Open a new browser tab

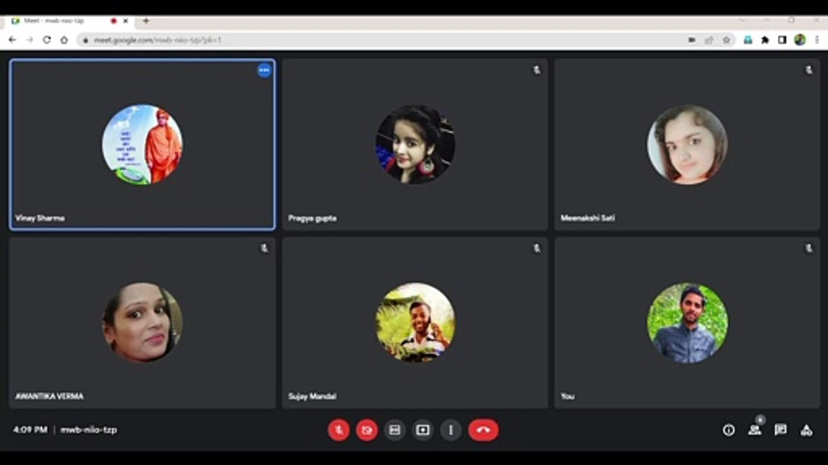(146, 21)
